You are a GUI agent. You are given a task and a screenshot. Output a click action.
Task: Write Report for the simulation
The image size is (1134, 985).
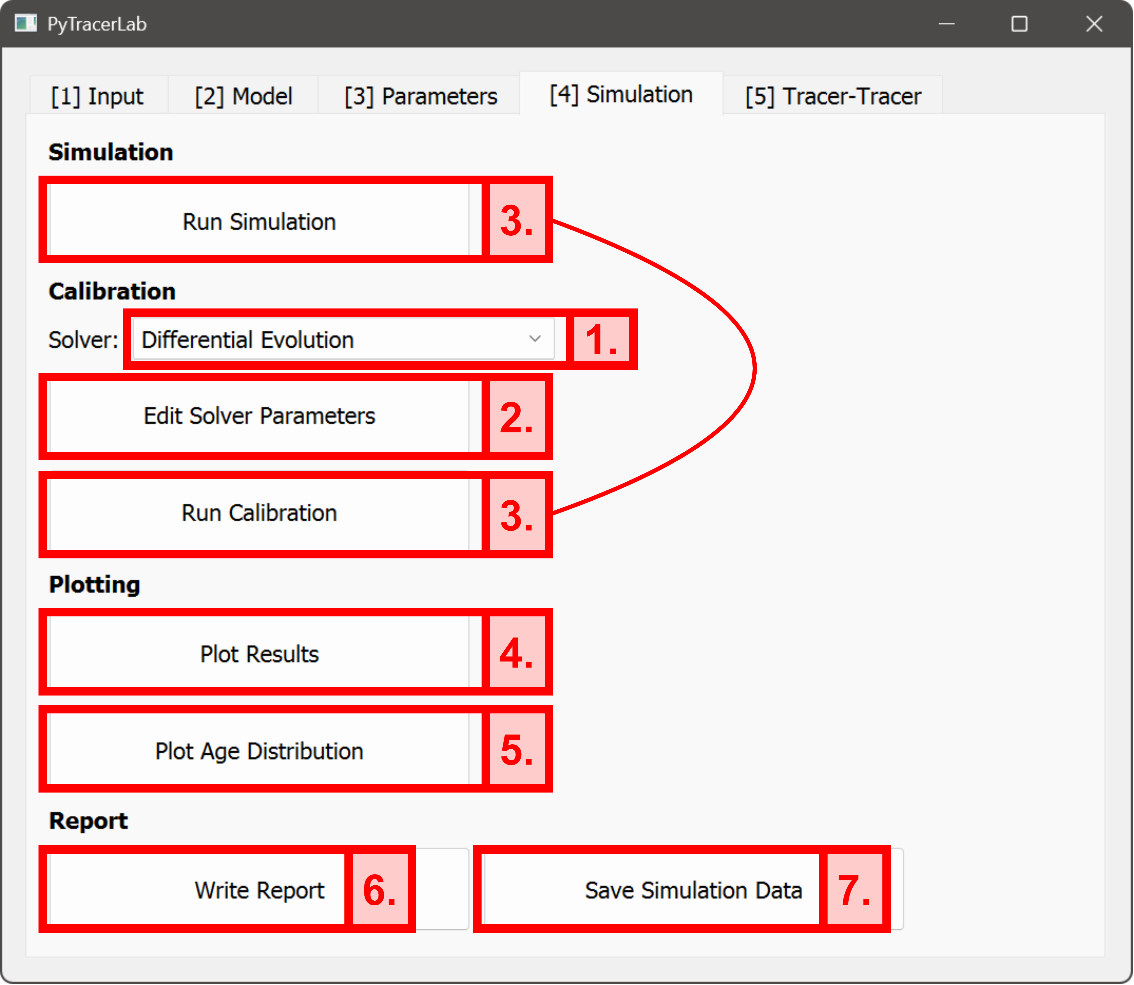click(x=258, y=890)
